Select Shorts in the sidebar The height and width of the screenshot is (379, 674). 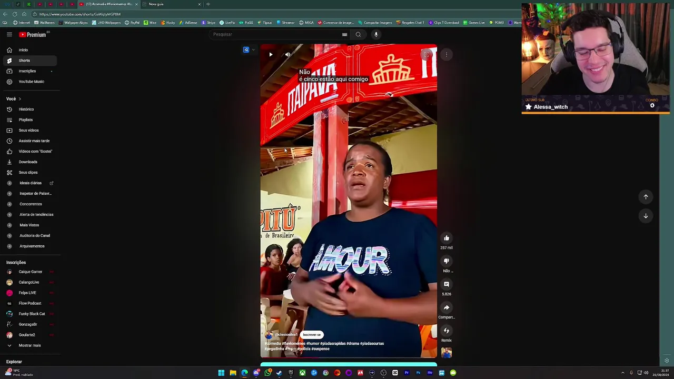29,61
